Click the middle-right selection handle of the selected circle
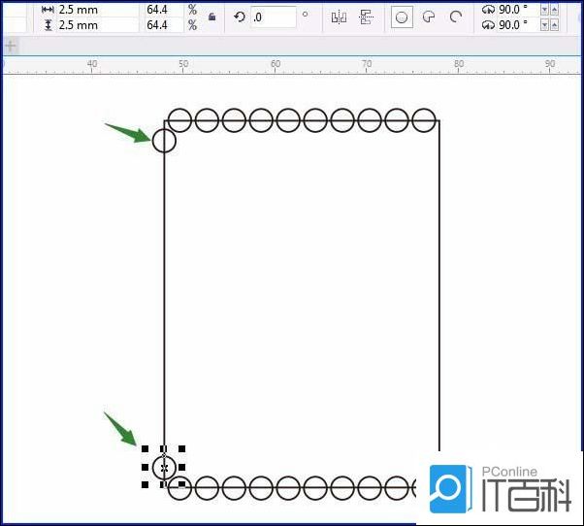The height and width of the screenshot is (526, 584). [181, 467]
